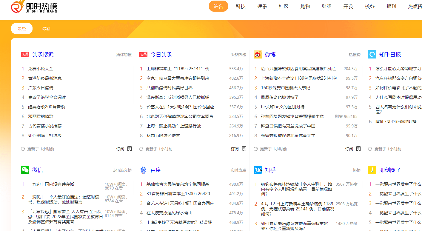
Task: Refresh the 头条搜索 list via reload icon
Action: tap(23, 149)
